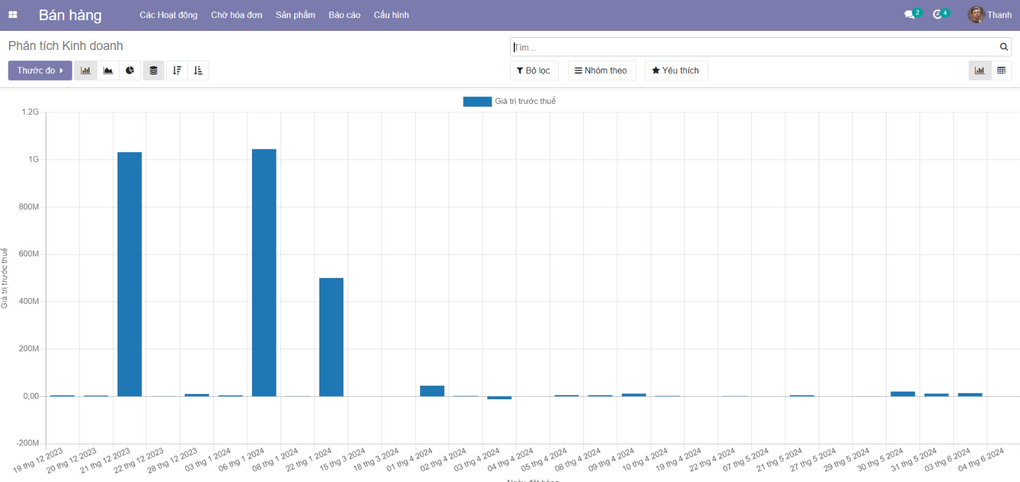This screenshot has height=482, width=1020.
Task: Expand the Nhóm theo dropdown
Action: [x=601, y=71]
